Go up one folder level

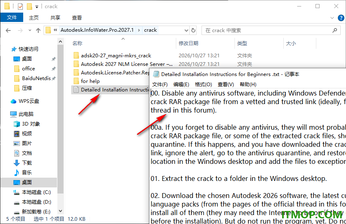[38, 30]
